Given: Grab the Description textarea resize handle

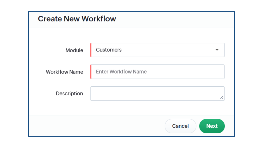Looking at the screenshot, I should point(222,97).
